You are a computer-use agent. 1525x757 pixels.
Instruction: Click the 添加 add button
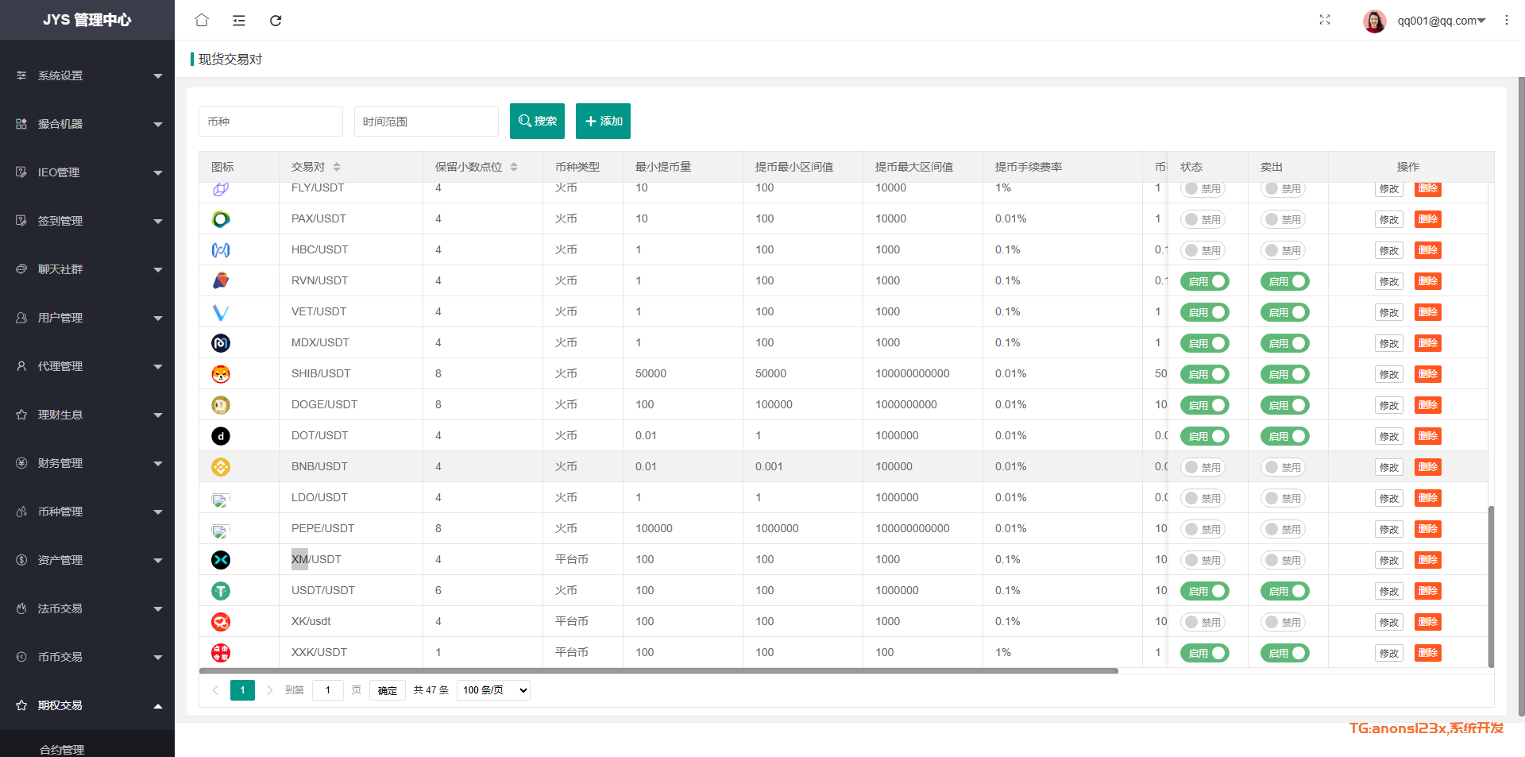pos(603,121)
